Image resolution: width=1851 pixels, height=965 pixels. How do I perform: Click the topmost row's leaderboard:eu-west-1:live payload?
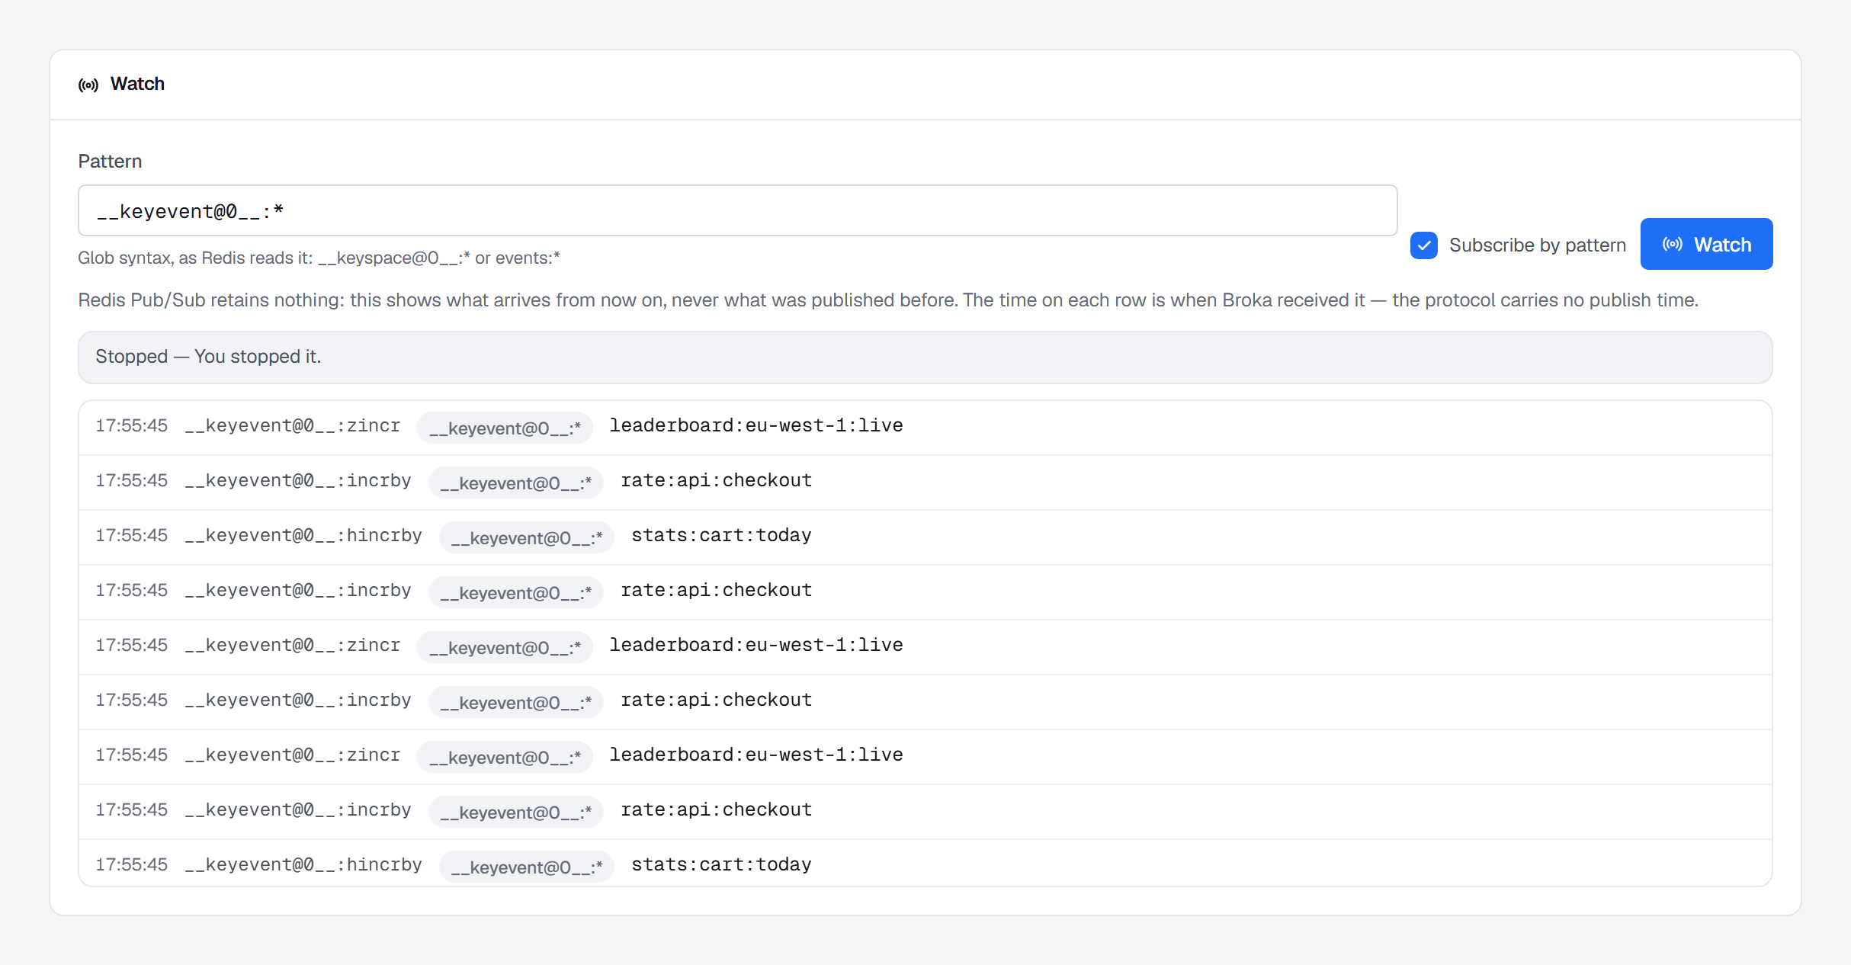tap(755, 425)
